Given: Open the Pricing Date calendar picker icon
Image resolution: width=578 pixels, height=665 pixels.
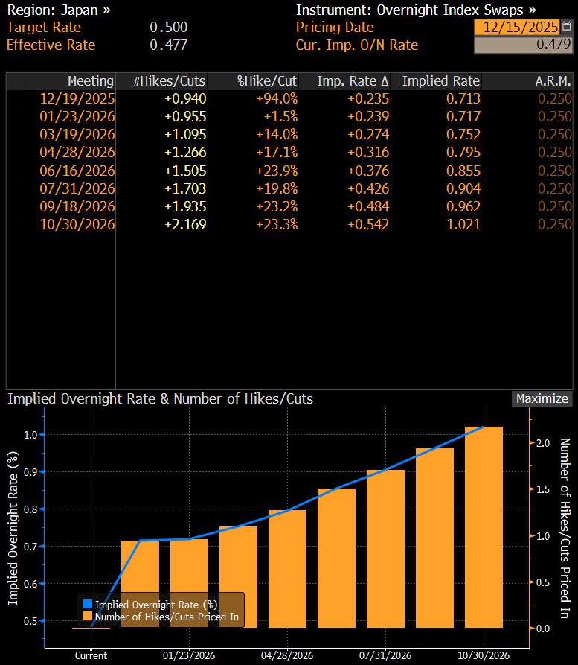Looking at the screenshot, I should coord(567,27).
